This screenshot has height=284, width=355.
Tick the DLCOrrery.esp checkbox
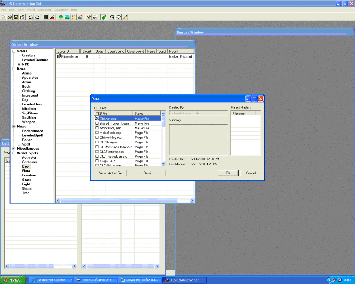pos(97,142)
